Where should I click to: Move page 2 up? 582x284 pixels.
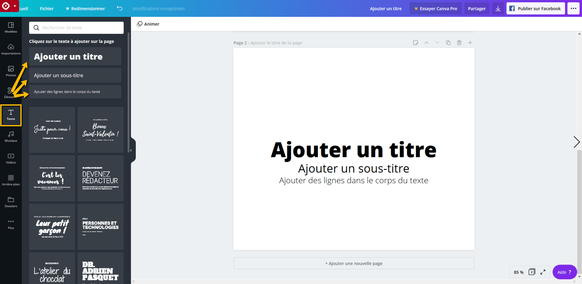426,43
